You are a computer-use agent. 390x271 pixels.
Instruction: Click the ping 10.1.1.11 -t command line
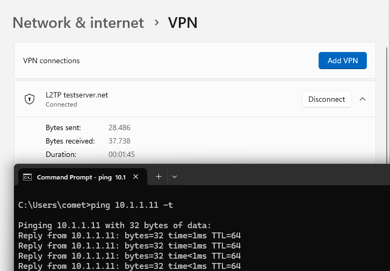pyautogui.click(x=96, y=205)
